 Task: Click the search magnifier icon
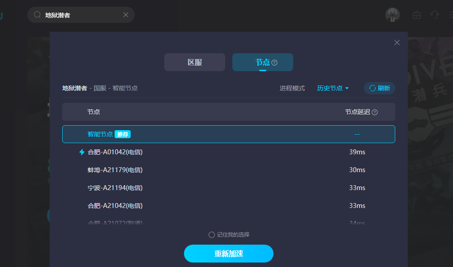[37, 15]
